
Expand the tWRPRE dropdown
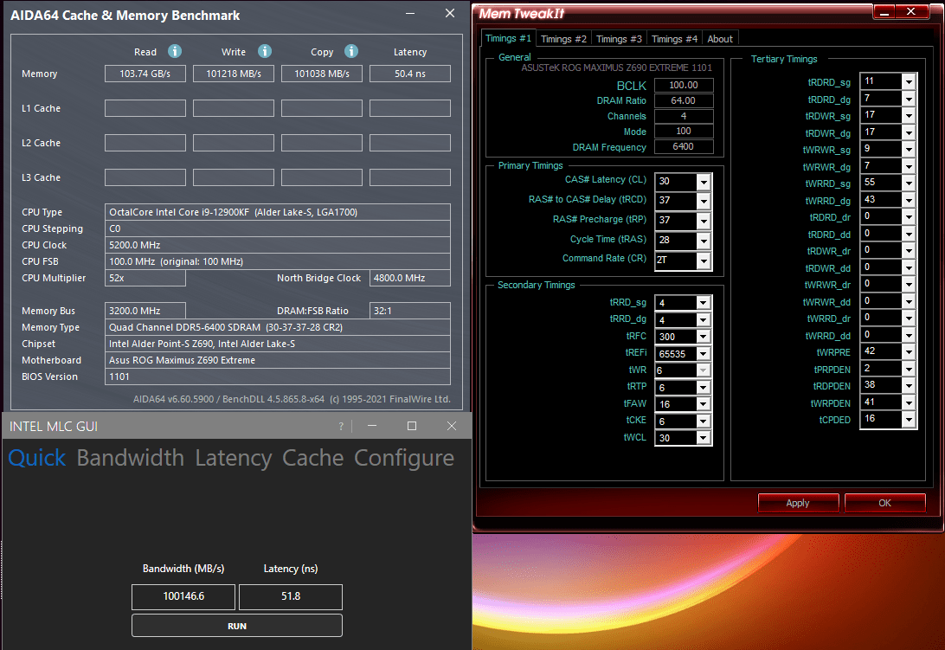pos(909,351)
